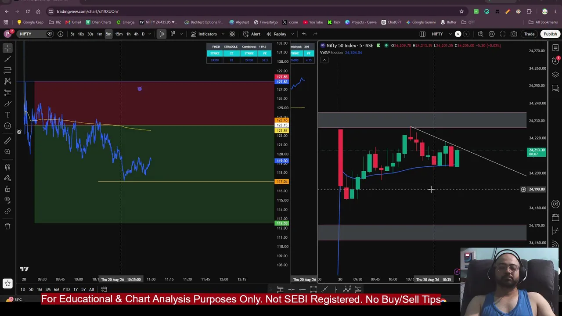Open the text annotation tool

tap(7, 115)
